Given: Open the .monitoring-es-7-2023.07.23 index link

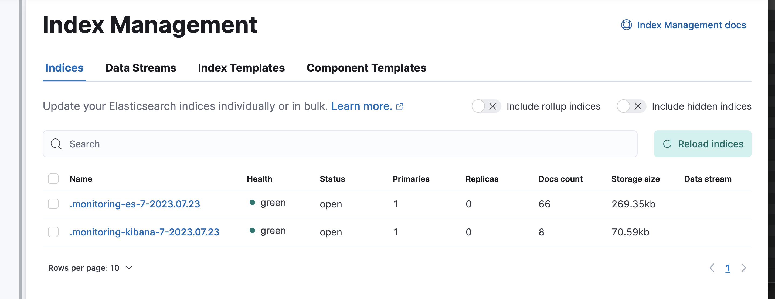Looking at the screenshot, I should click(135, 204).
